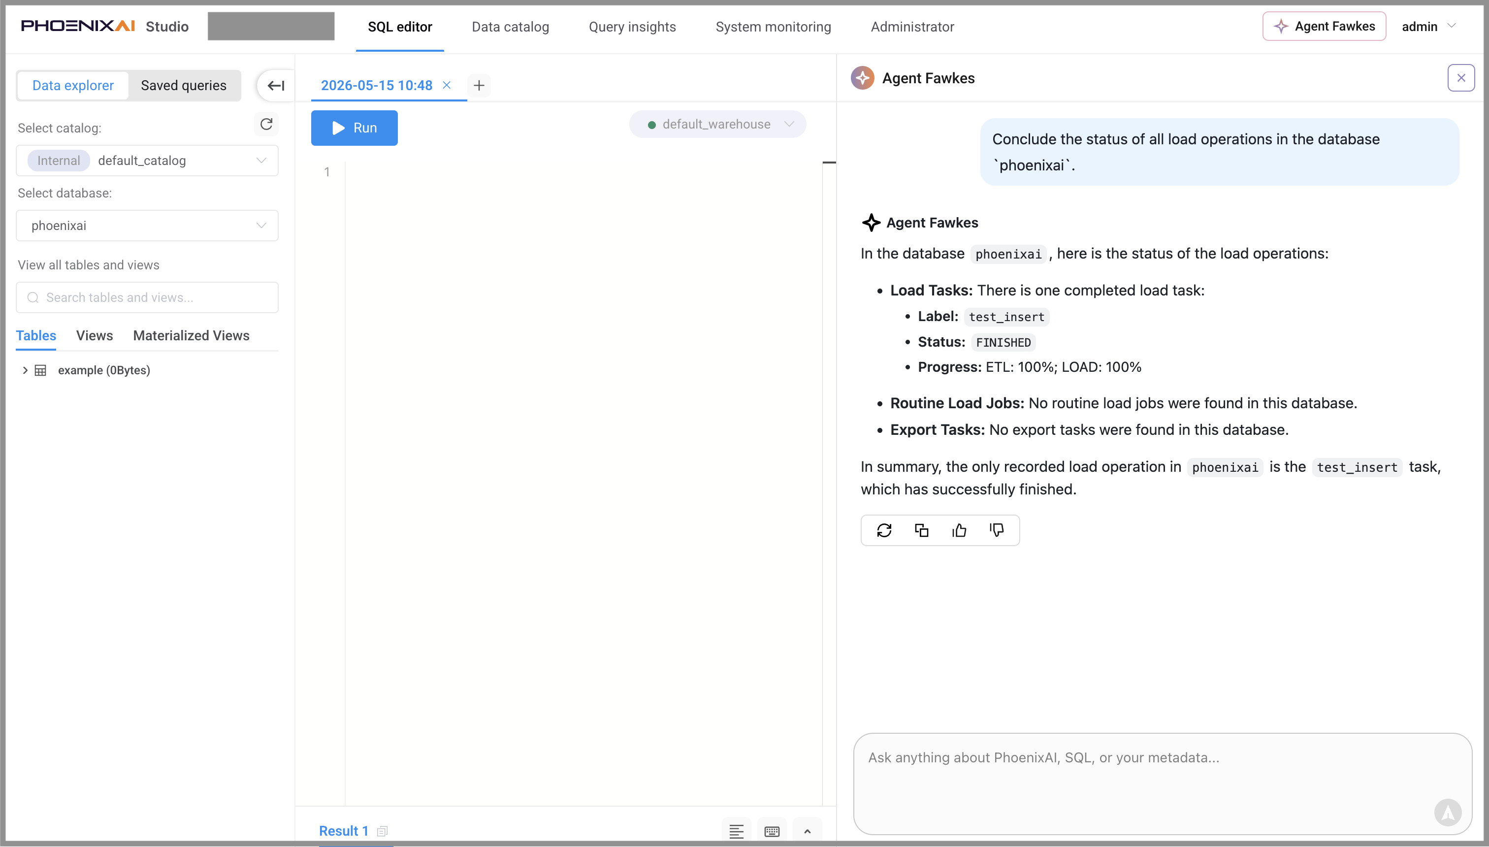The image size is (1489, 847).
Task: Refresh the catalog list
Action: [266, 124]
